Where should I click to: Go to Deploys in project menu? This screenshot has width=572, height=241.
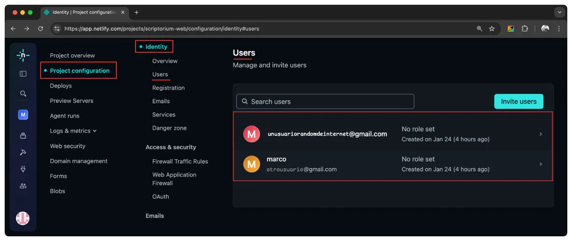point(61,86)
